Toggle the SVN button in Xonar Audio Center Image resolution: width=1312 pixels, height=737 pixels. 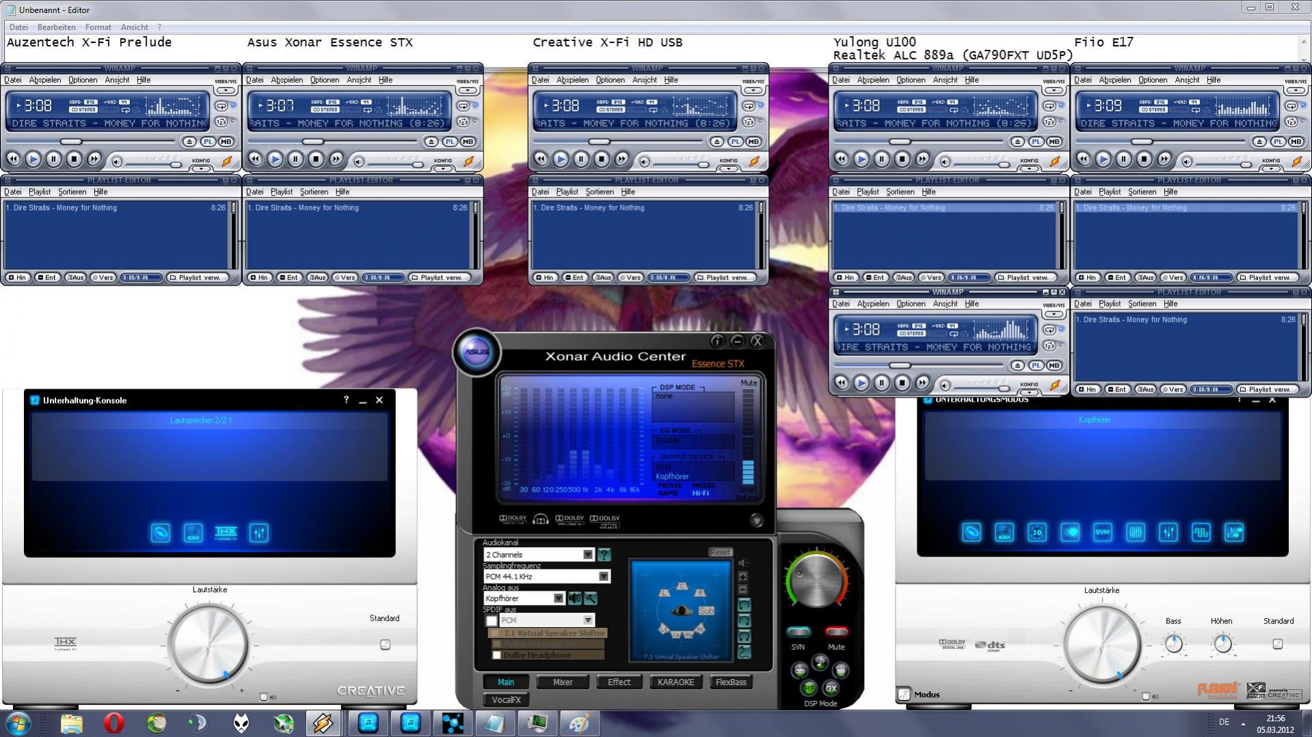pos(798,632)
